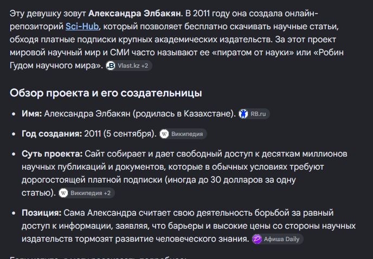Click the bold 'Имя:' label
This screenshot has height=259, width=373.
[x=31, y=114]
